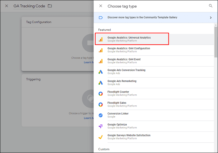Click the search magnifier icon in tag panel
The image size is (218, 153).
click(x=211, y=6)
